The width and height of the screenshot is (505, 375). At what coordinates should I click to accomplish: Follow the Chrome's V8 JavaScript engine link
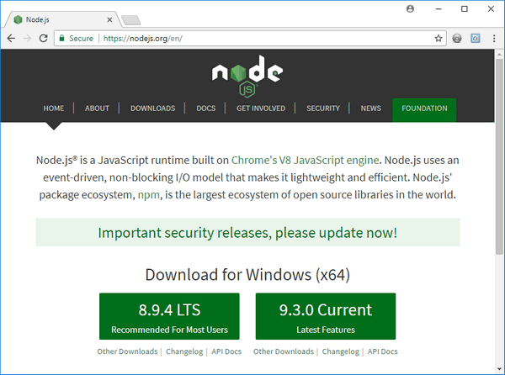(305, 160)
